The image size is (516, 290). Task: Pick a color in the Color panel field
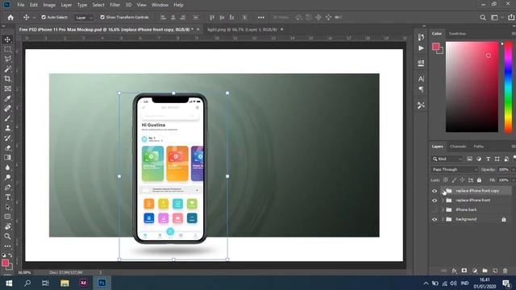point(472,87)
